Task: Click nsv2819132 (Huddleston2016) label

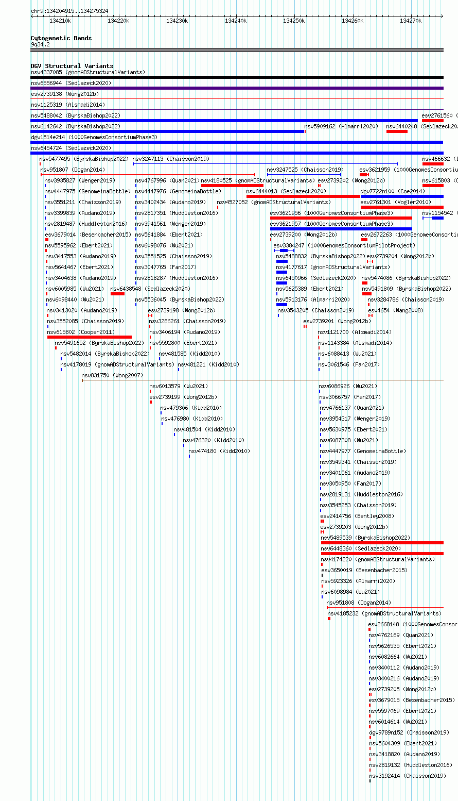Action: click(x=411, y=765)
